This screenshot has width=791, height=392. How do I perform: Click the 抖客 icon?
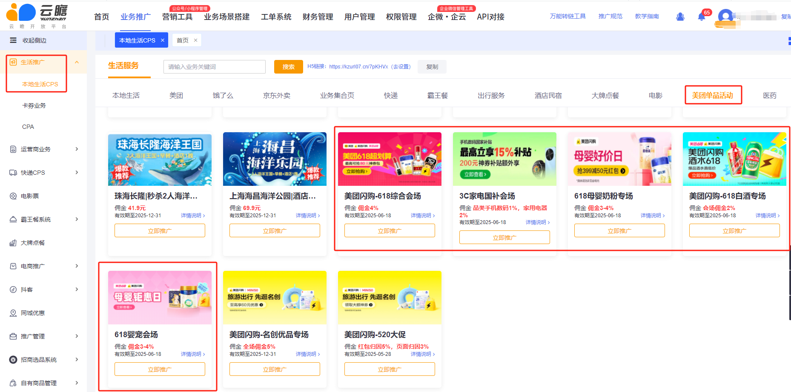(13, 290)
